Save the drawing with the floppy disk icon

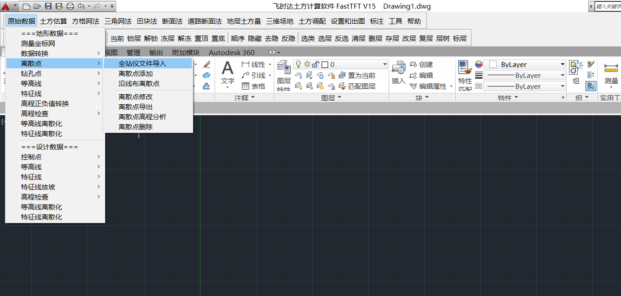(x=48, y=6)
